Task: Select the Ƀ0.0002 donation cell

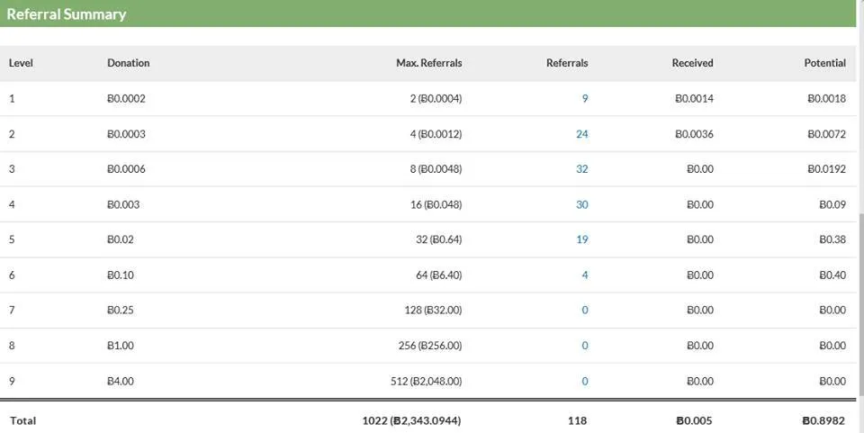Action: point(126,99)
